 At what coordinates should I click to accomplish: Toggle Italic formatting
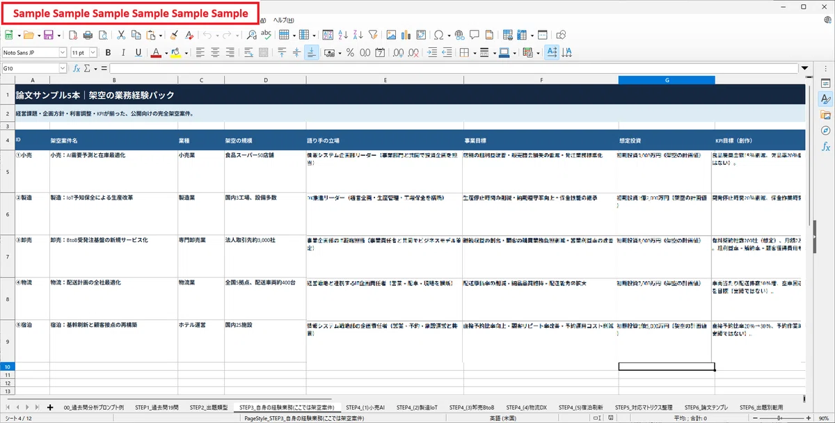[x=123, y=52]
